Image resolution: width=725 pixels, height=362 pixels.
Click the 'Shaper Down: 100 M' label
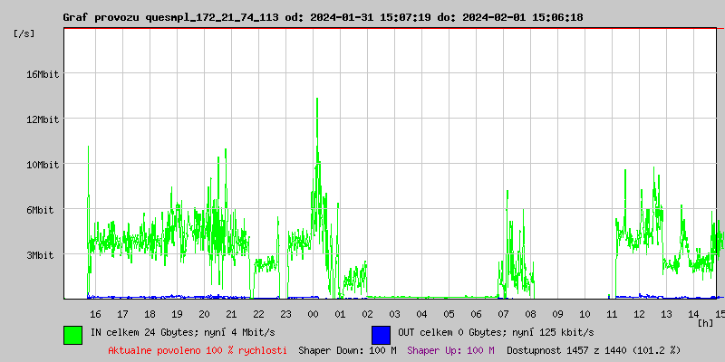click(347, 350)
